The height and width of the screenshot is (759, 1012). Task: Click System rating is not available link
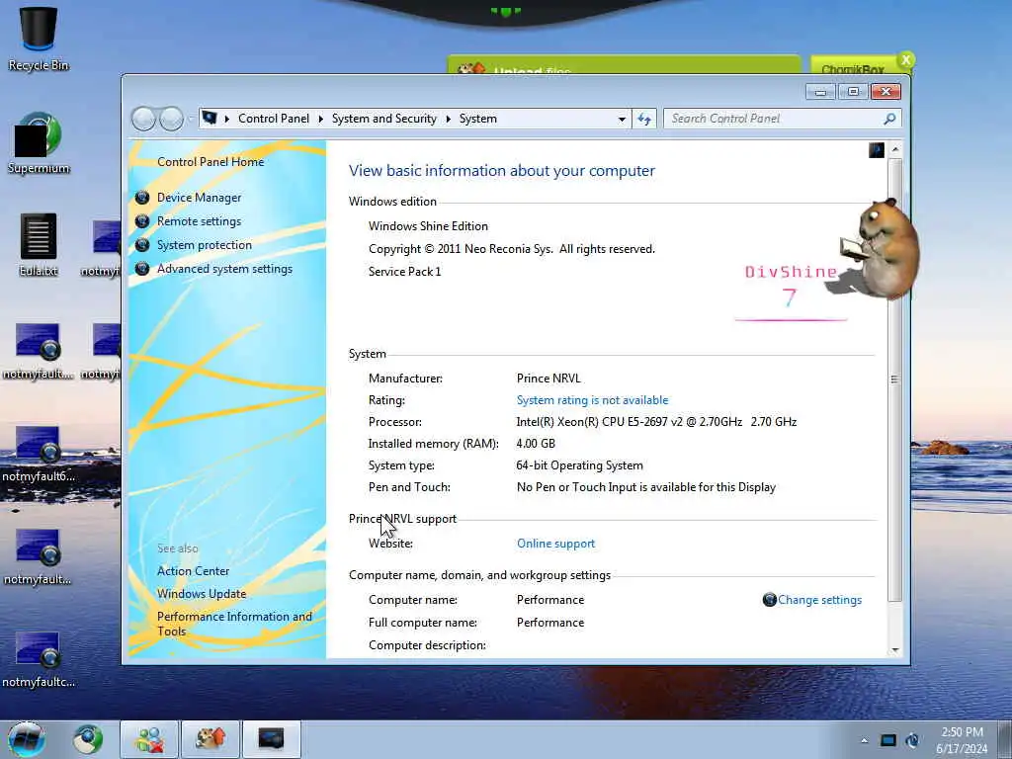tap(593, 400)
